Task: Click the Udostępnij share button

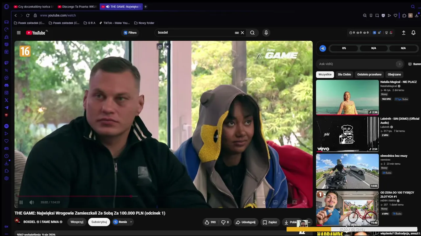Action: pos(245,222)
